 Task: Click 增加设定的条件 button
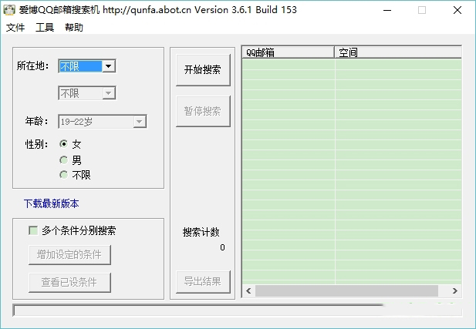(x=69, y=254)
